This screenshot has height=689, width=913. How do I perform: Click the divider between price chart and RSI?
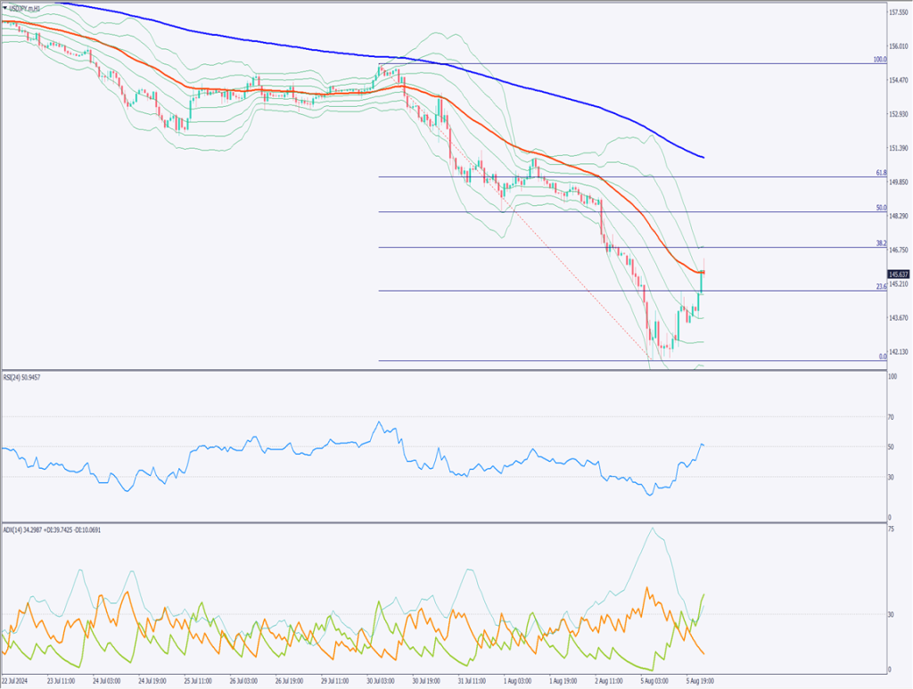446,370
